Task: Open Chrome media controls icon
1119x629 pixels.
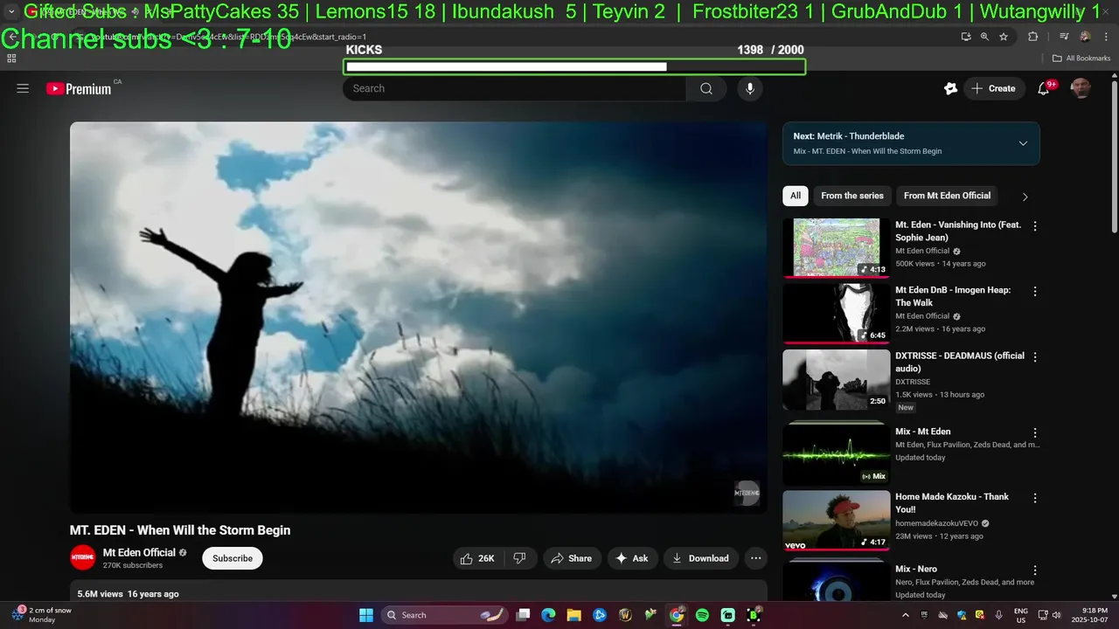Action: pos(1064,37)
